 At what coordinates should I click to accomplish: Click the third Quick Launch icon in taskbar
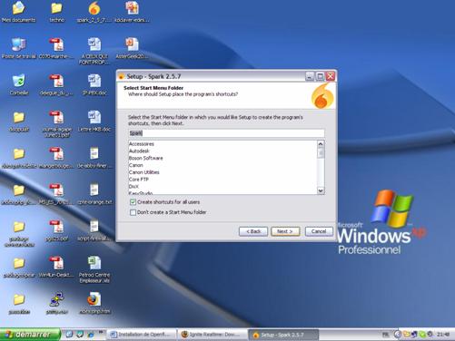click(91, 334)
